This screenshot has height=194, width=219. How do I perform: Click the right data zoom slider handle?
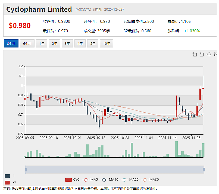click(x=204, y=170)
